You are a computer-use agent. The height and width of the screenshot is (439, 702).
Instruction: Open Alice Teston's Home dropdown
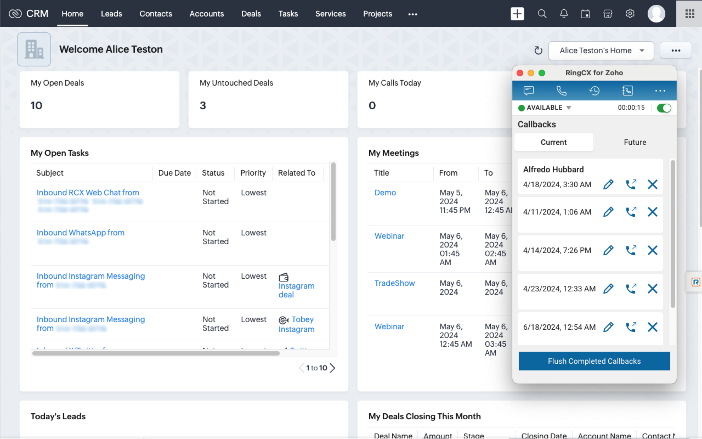[601, 50]
